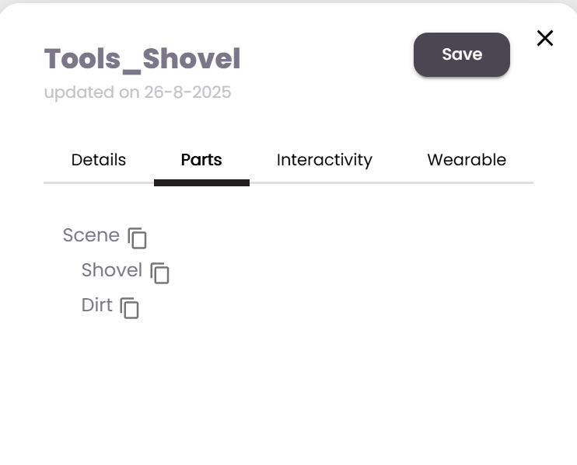Dismiss the dialog with the X icon
The height and width of the screenshot is (465, 577).
tap(545, 38)
